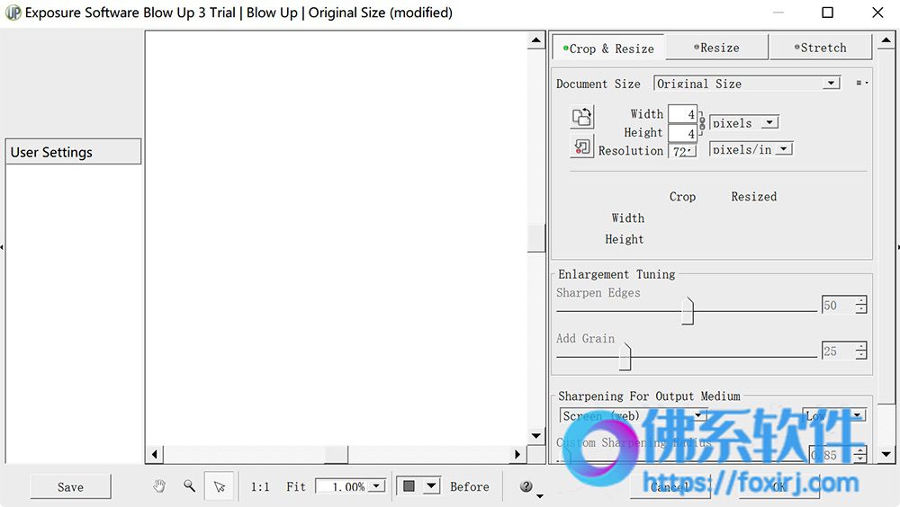Click the preview background gray square

[x=409, y=486]
